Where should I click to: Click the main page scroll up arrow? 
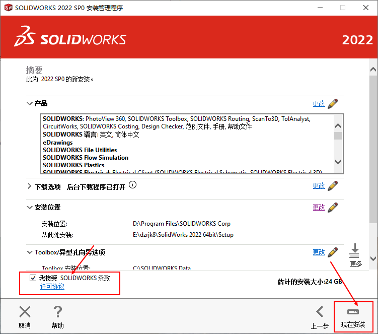coord(373,70)
